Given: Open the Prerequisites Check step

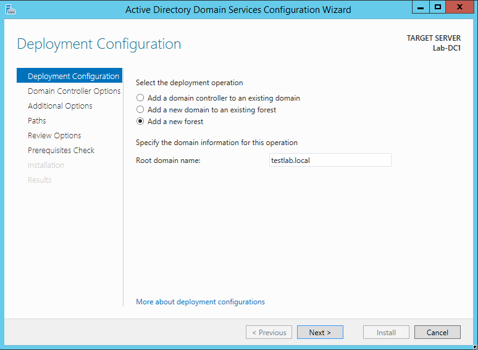Looking at the screenshot, I should coord(61,151).
